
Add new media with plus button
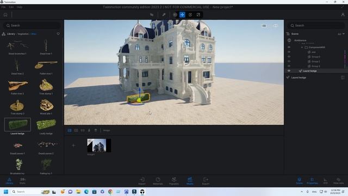(x=73, y=145)
